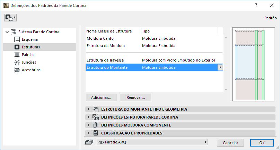
Task: Open the Favorites star button
Action: click(10, 18)
